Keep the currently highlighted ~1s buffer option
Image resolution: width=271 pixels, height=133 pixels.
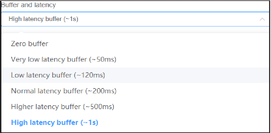pyautogui.click(x=54, y=122)
